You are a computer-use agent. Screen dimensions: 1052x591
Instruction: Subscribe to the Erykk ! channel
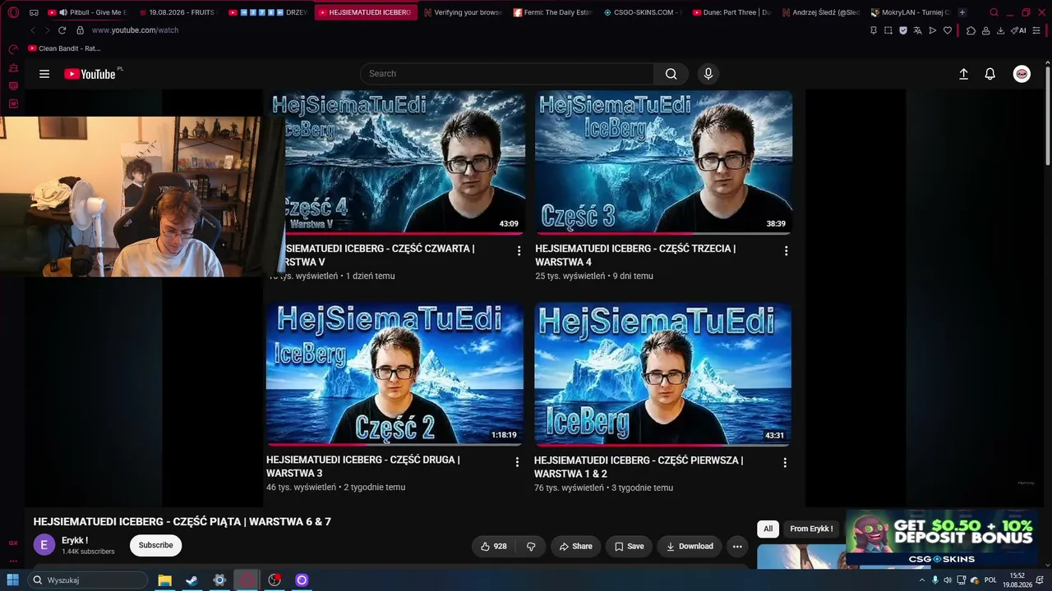155,545
